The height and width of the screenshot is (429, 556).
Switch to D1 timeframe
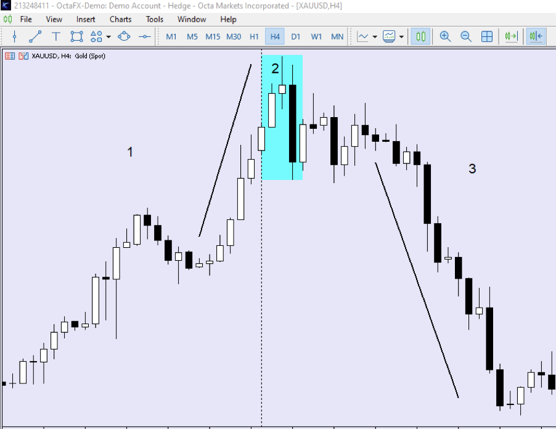click(x=296, y=36)
